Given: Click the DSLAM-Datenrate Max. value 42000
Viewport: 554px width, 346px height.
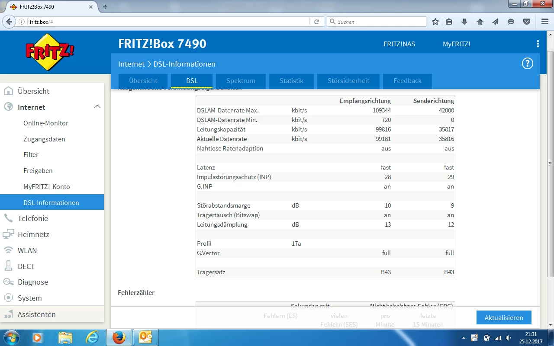Looking at the screenshot, I should [446, 110].
